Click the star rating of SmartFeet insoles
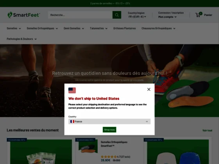The width and height of the screenshot is (219, 164). [109, 157]
